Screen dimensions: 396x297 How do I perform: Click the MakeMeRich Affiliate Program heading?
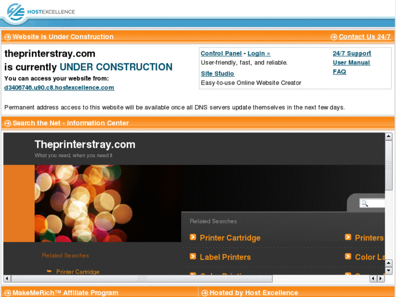[x=65, y=293]
